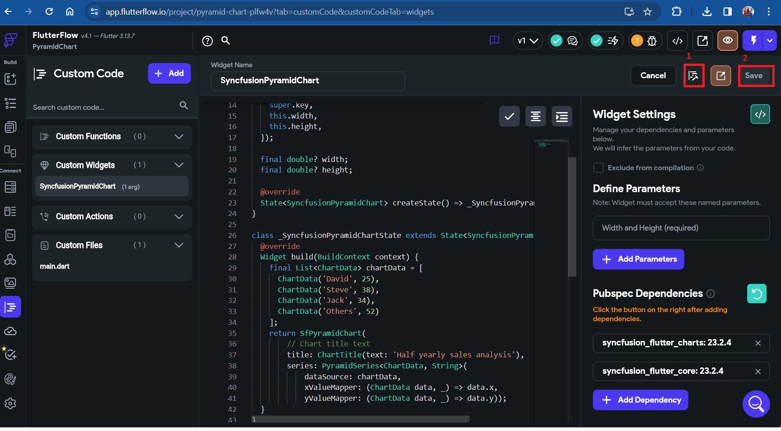Open the App State sidebar icon

(10, 235)
